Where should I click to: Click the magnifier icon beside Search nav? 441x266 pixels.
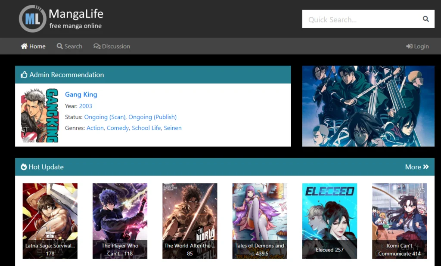click(59, 46)
